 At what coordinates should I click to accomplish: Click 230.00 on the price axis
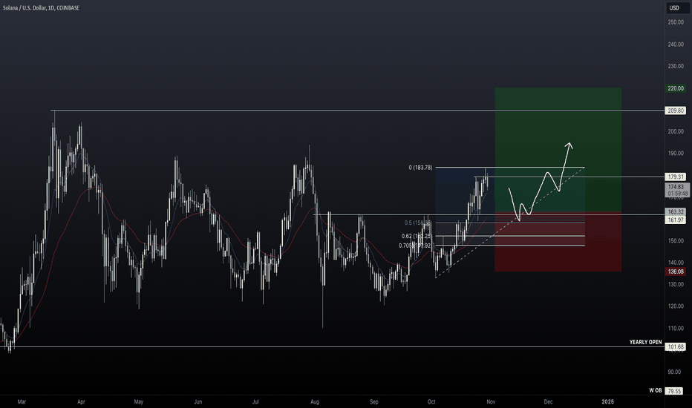coord(676,66)
